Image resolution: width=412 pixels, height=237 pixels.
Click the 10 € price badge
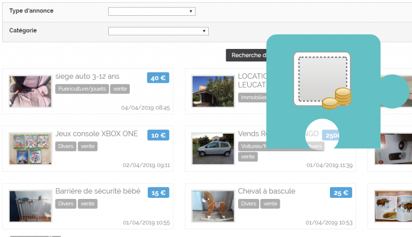pos(158,135)
